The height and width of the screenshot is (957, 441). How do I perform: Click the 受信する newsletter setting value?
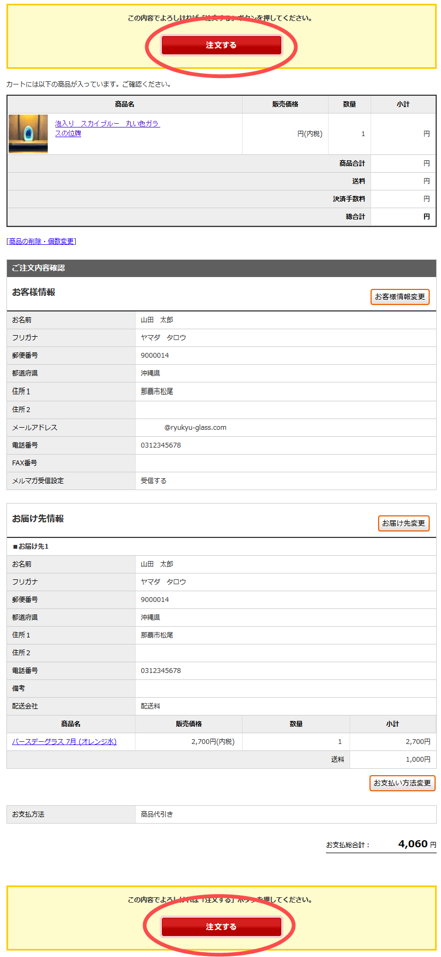point(154,481)
